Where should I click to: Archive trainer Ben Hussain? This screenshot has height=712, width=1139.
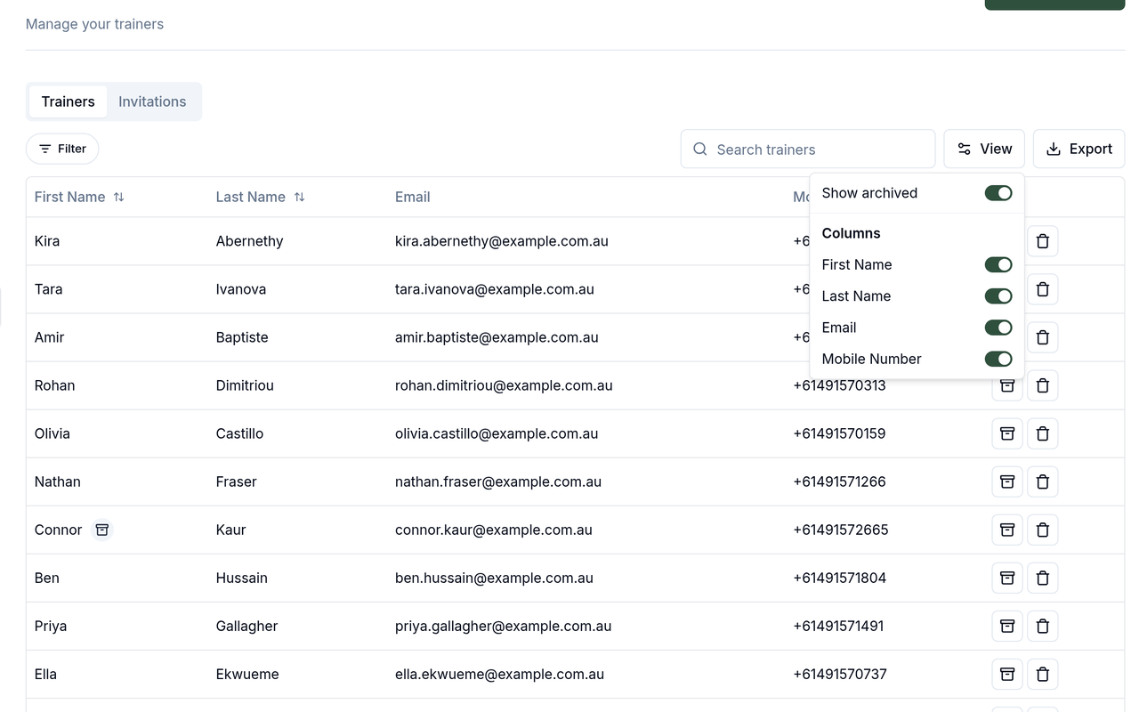(x=1007, y=578)
